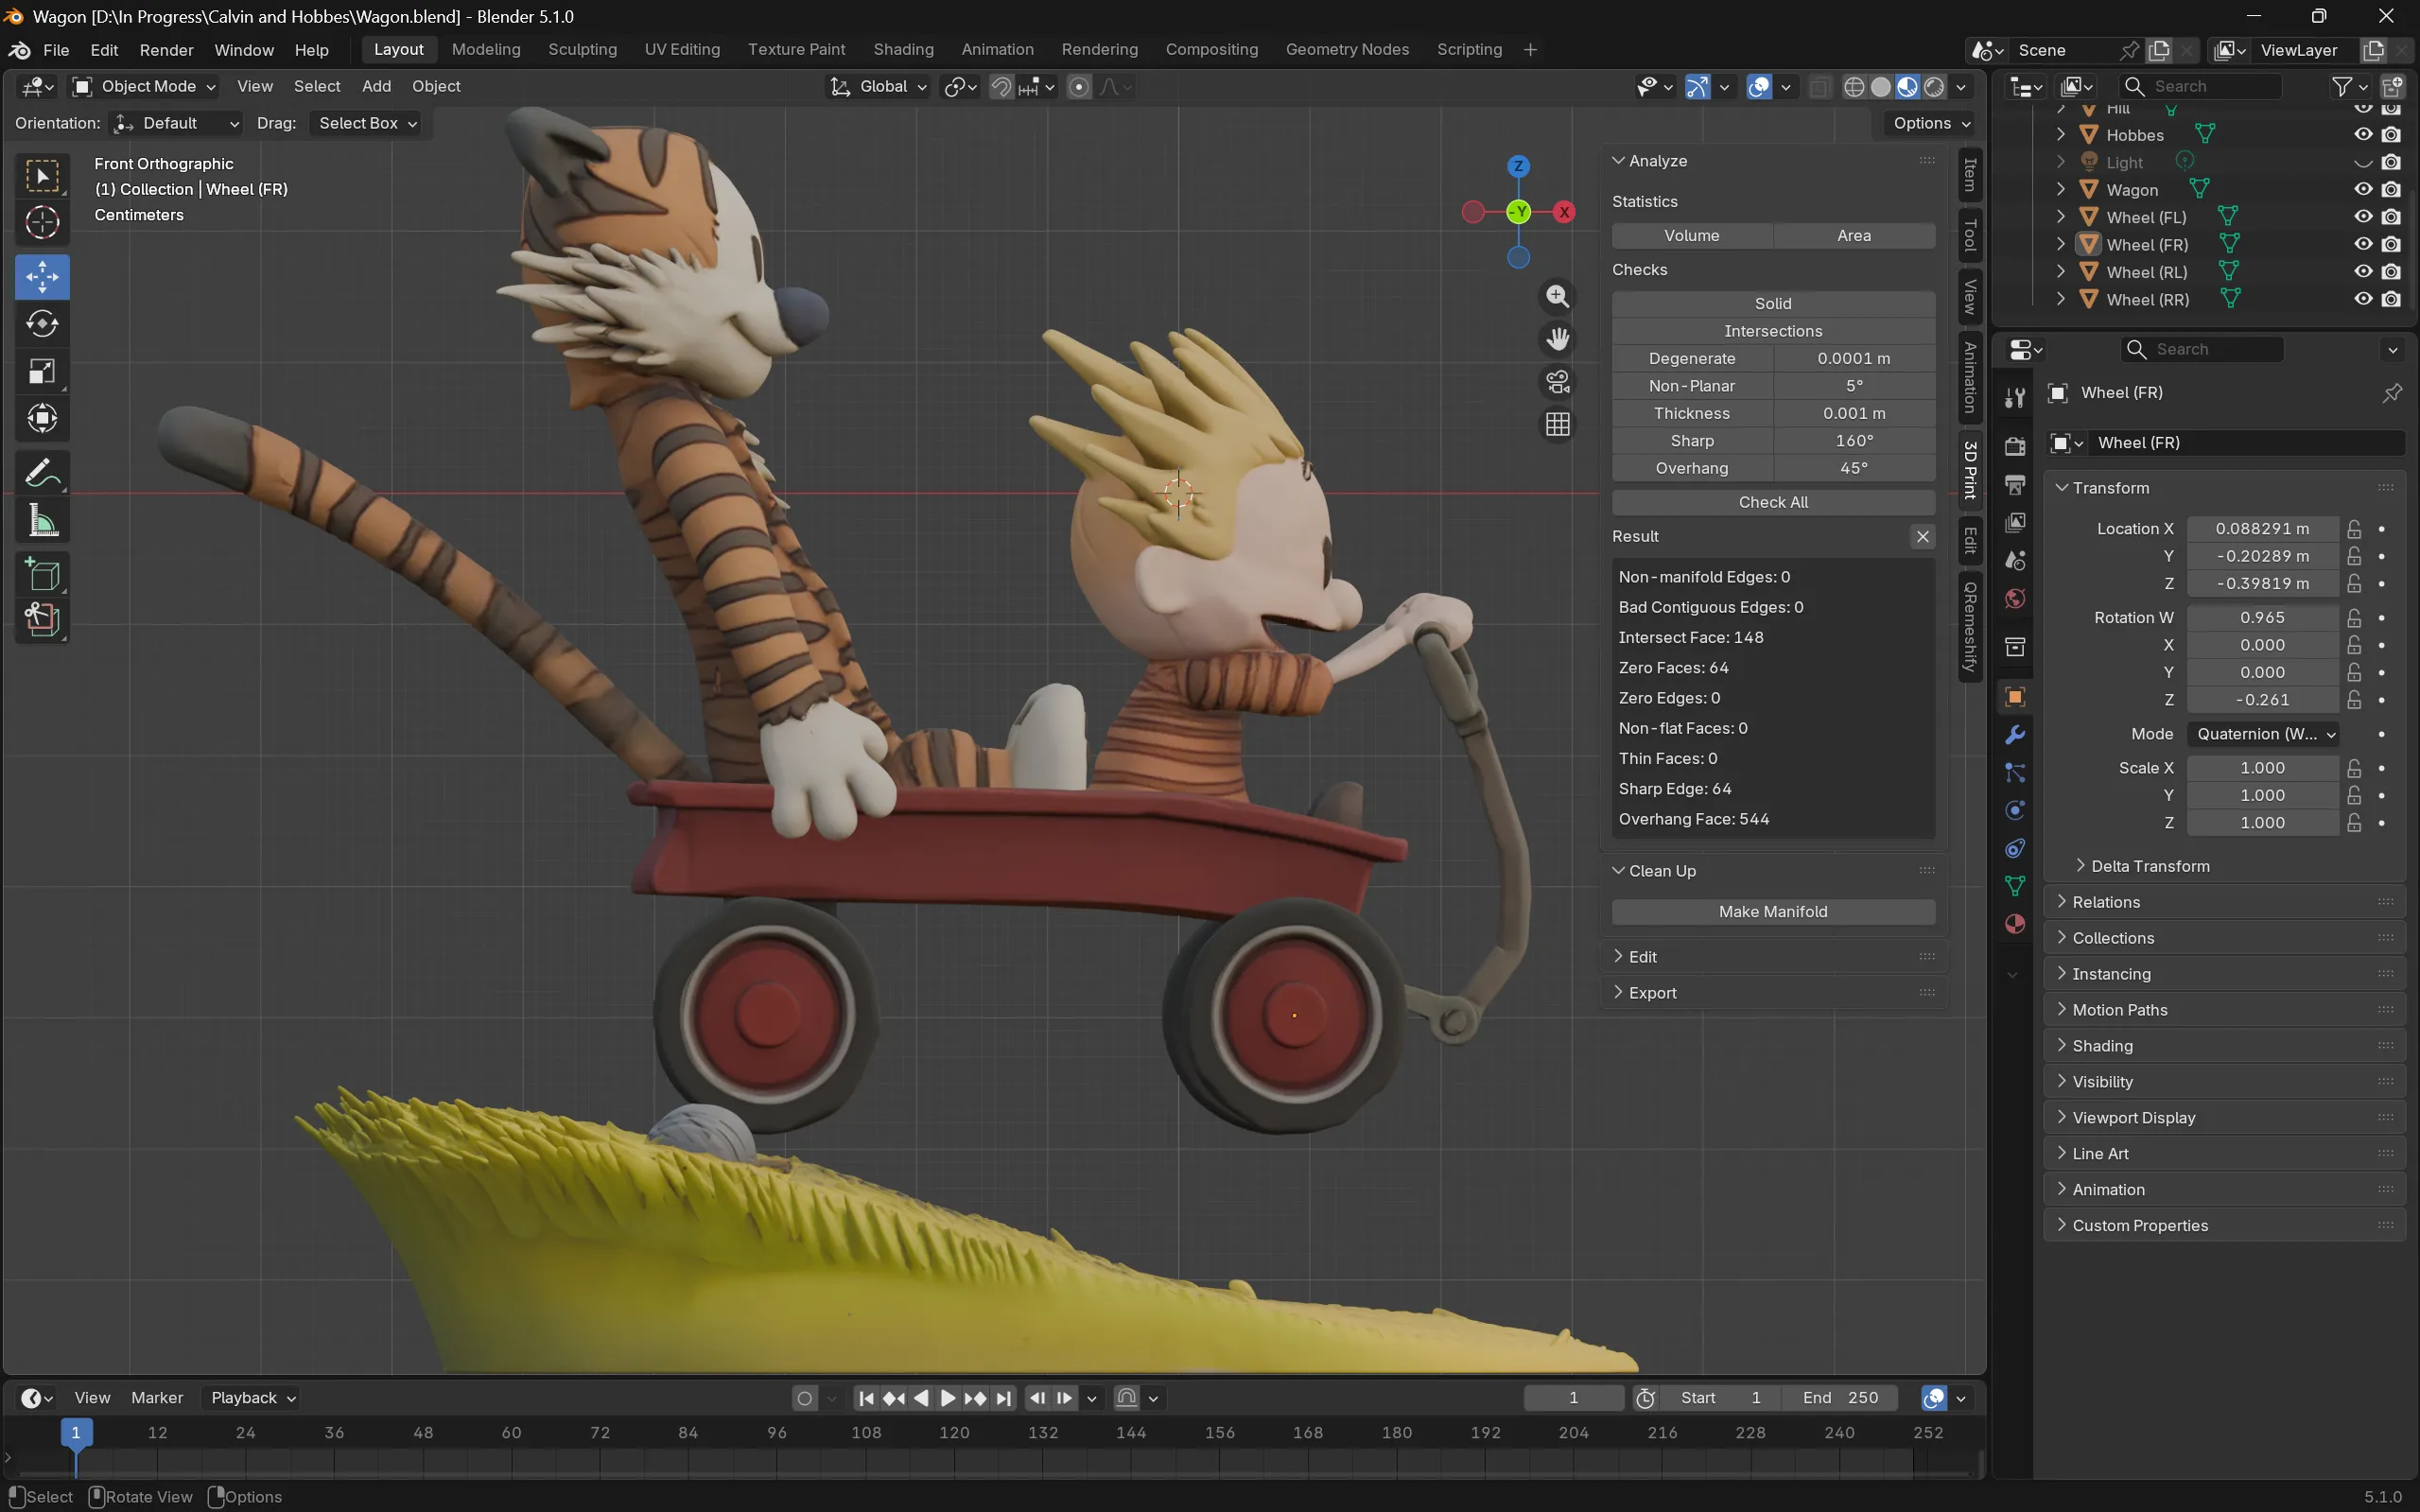2420x1512 pixels.
Task: Click the Overhang 45° angle field
Action: [1854, 469]
